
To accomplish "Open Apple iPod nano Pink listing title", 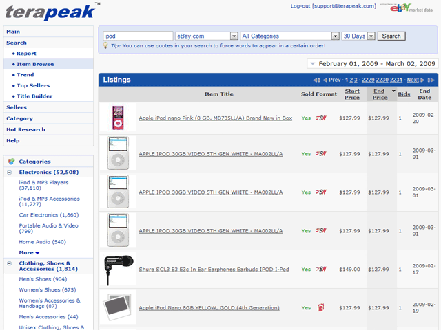I will pos(216,118).
